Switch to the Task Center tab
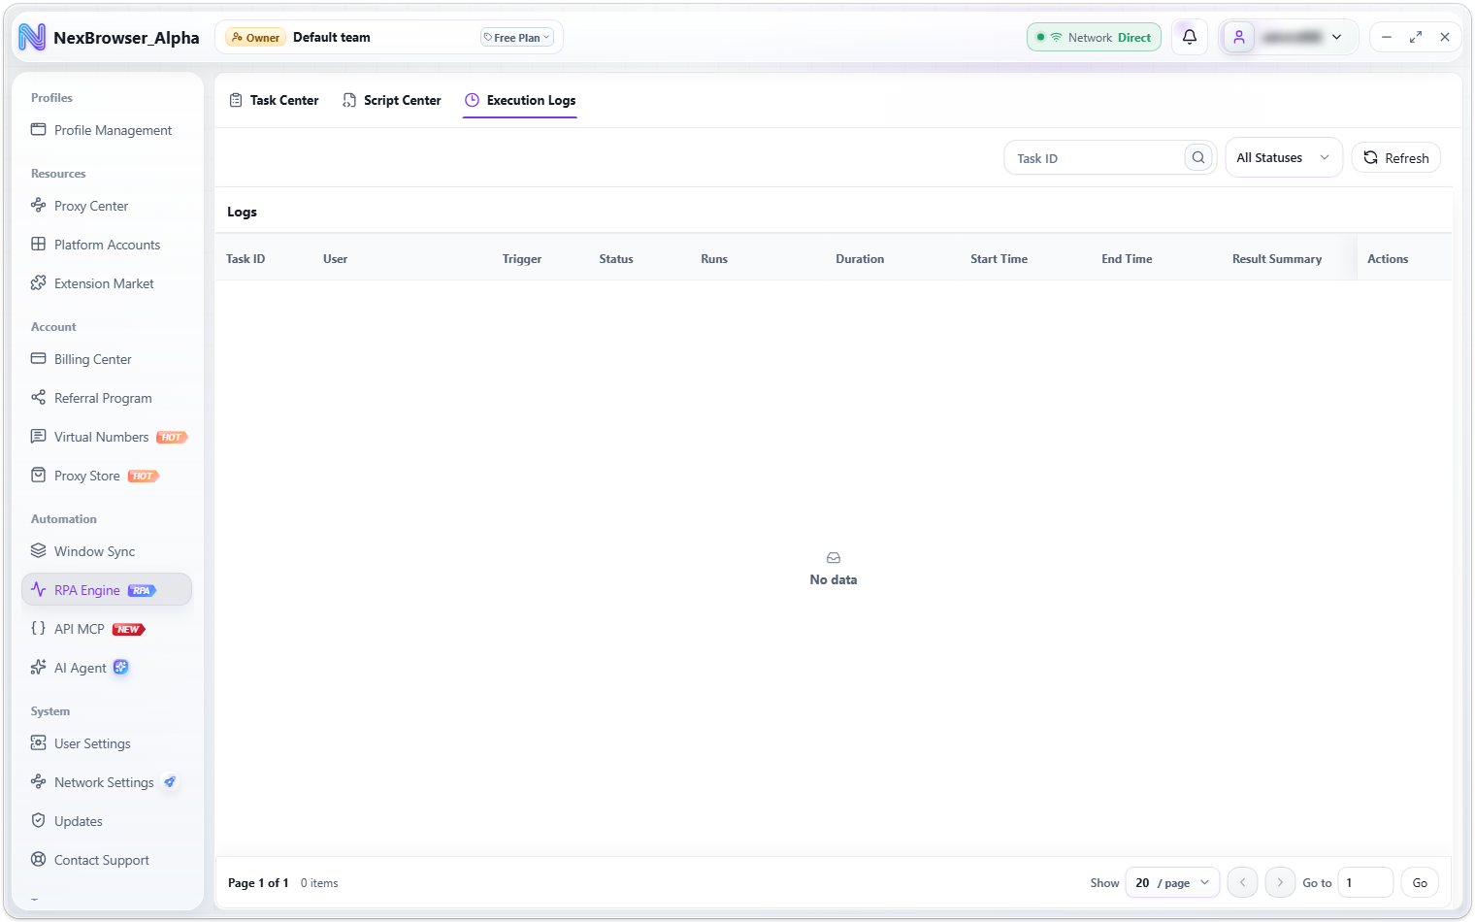 (x=274, y=101)
